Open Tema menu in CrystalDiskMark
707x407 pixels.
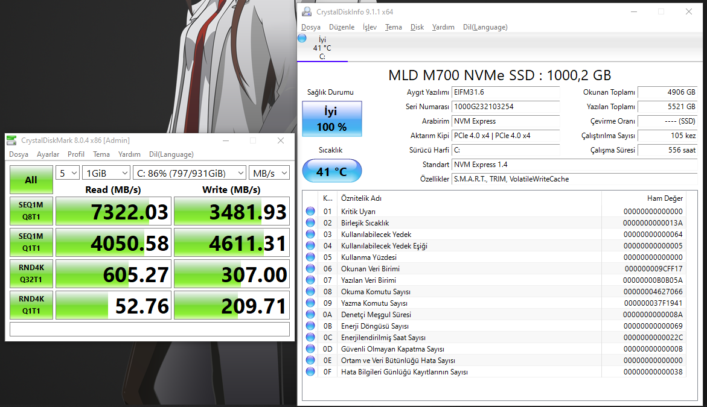point(101,154)
